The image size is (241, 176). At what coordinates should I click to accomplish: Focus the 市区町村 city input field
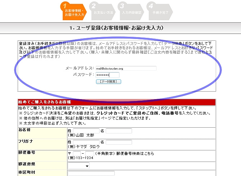[x=86, y=173]
